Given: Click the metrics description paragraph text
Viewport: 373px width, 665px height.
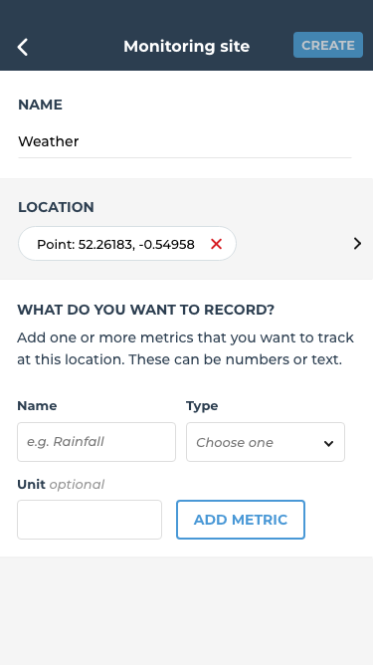Looking at the screenshot, I should 185,348.
